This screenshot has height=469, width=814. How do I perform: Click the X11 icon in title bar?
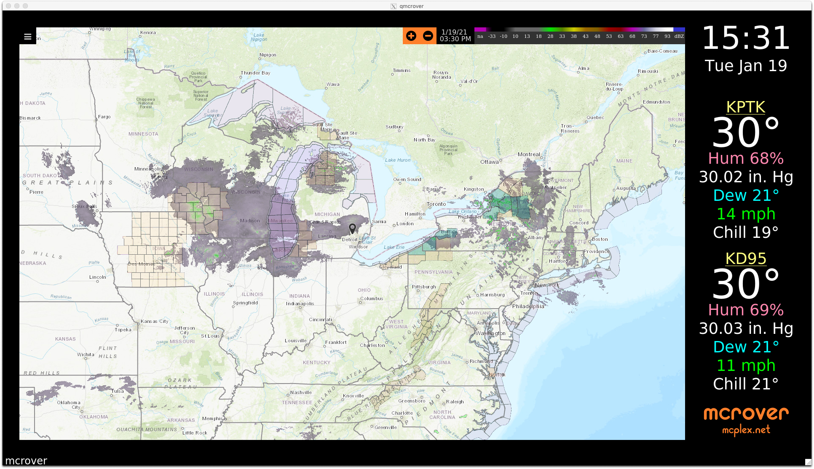tap(394, 6)
